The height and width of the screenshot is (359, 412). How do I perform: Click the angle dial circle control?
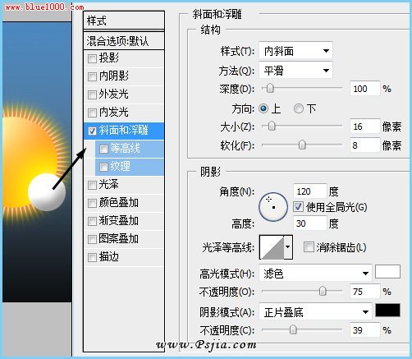[272, 206]
